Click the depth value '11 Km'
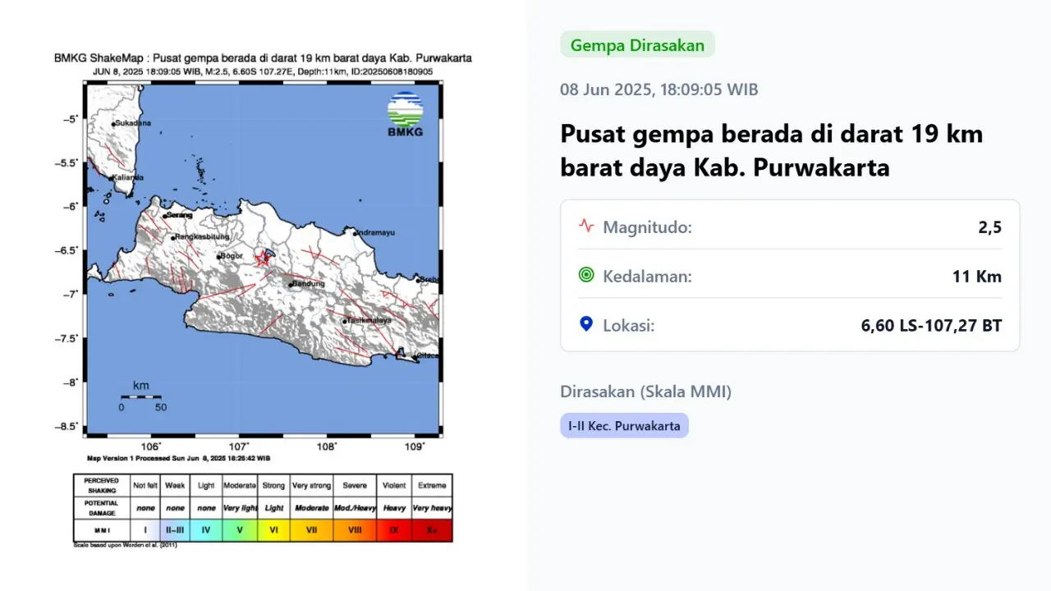1051x591 pixels. click(x=977, y=277)
